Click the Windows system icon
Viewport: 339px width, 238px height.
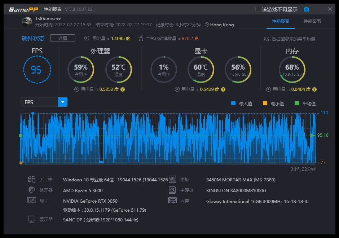[32, 180]
